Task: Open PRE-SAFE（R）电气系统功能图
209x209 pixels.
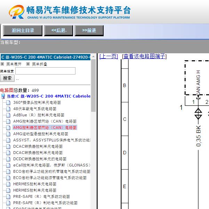Action: tap(41, 196)
